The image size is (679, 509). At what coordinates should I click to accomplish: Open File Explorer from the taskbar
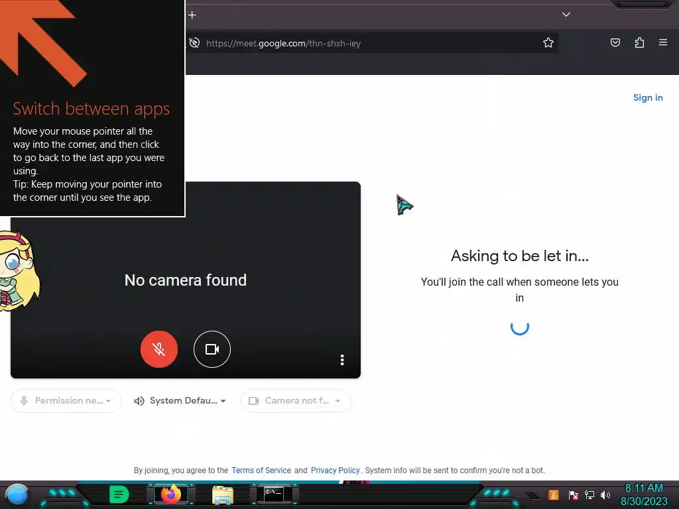(x=223, y=494)
